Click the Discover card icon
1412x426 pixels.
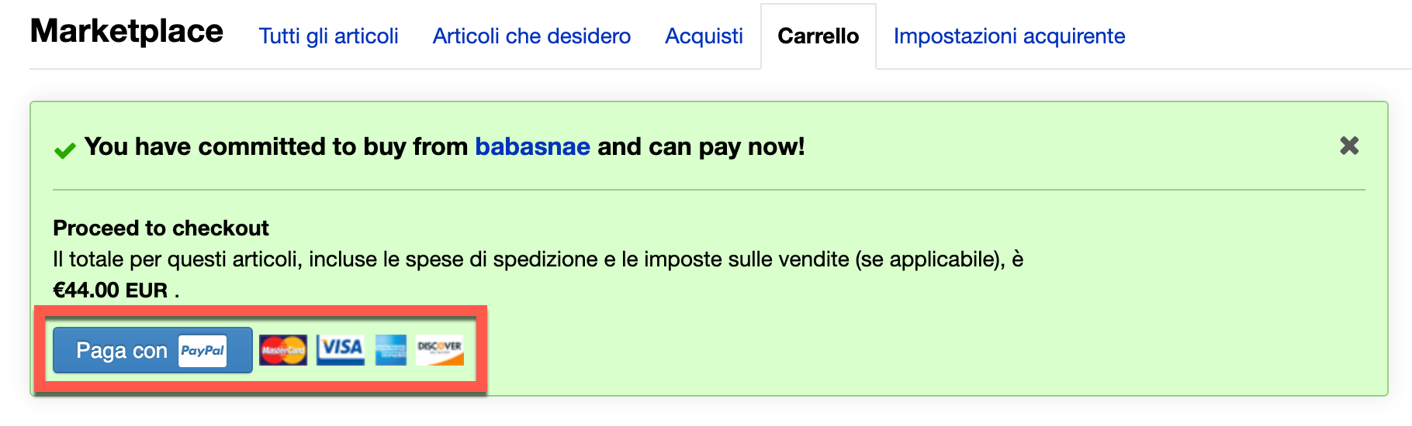pyautogui.click(x=440, y=350)
